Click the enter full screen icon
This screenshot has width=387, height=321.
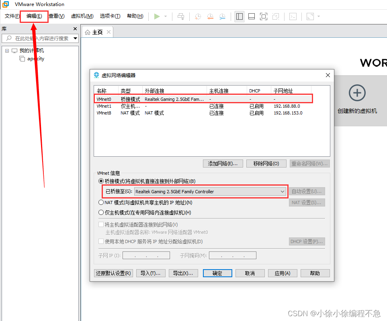[264, 16]
